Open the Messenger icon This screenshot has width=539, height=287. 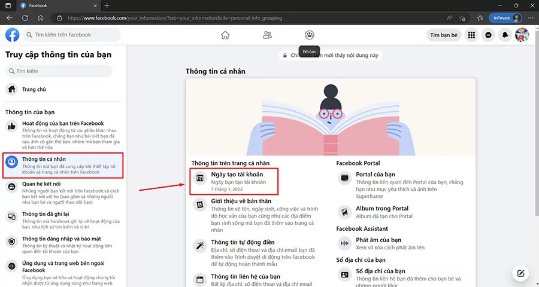(x=488, y=35)
